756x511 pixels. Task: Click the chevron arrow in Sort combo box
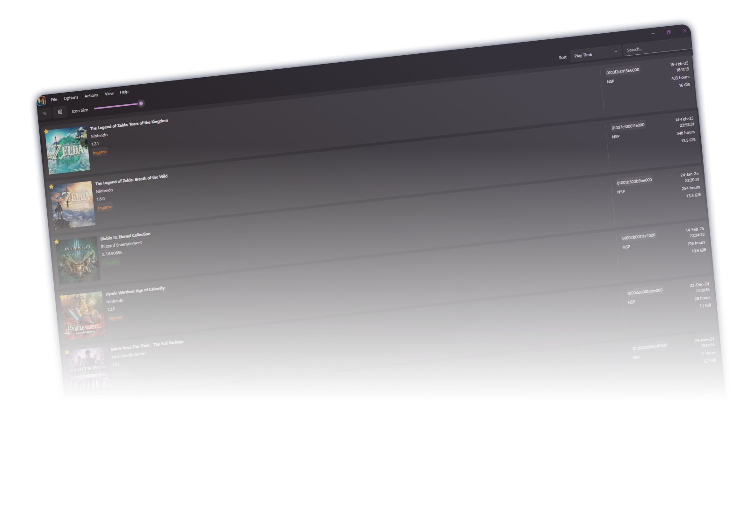(x=616, y=51)
